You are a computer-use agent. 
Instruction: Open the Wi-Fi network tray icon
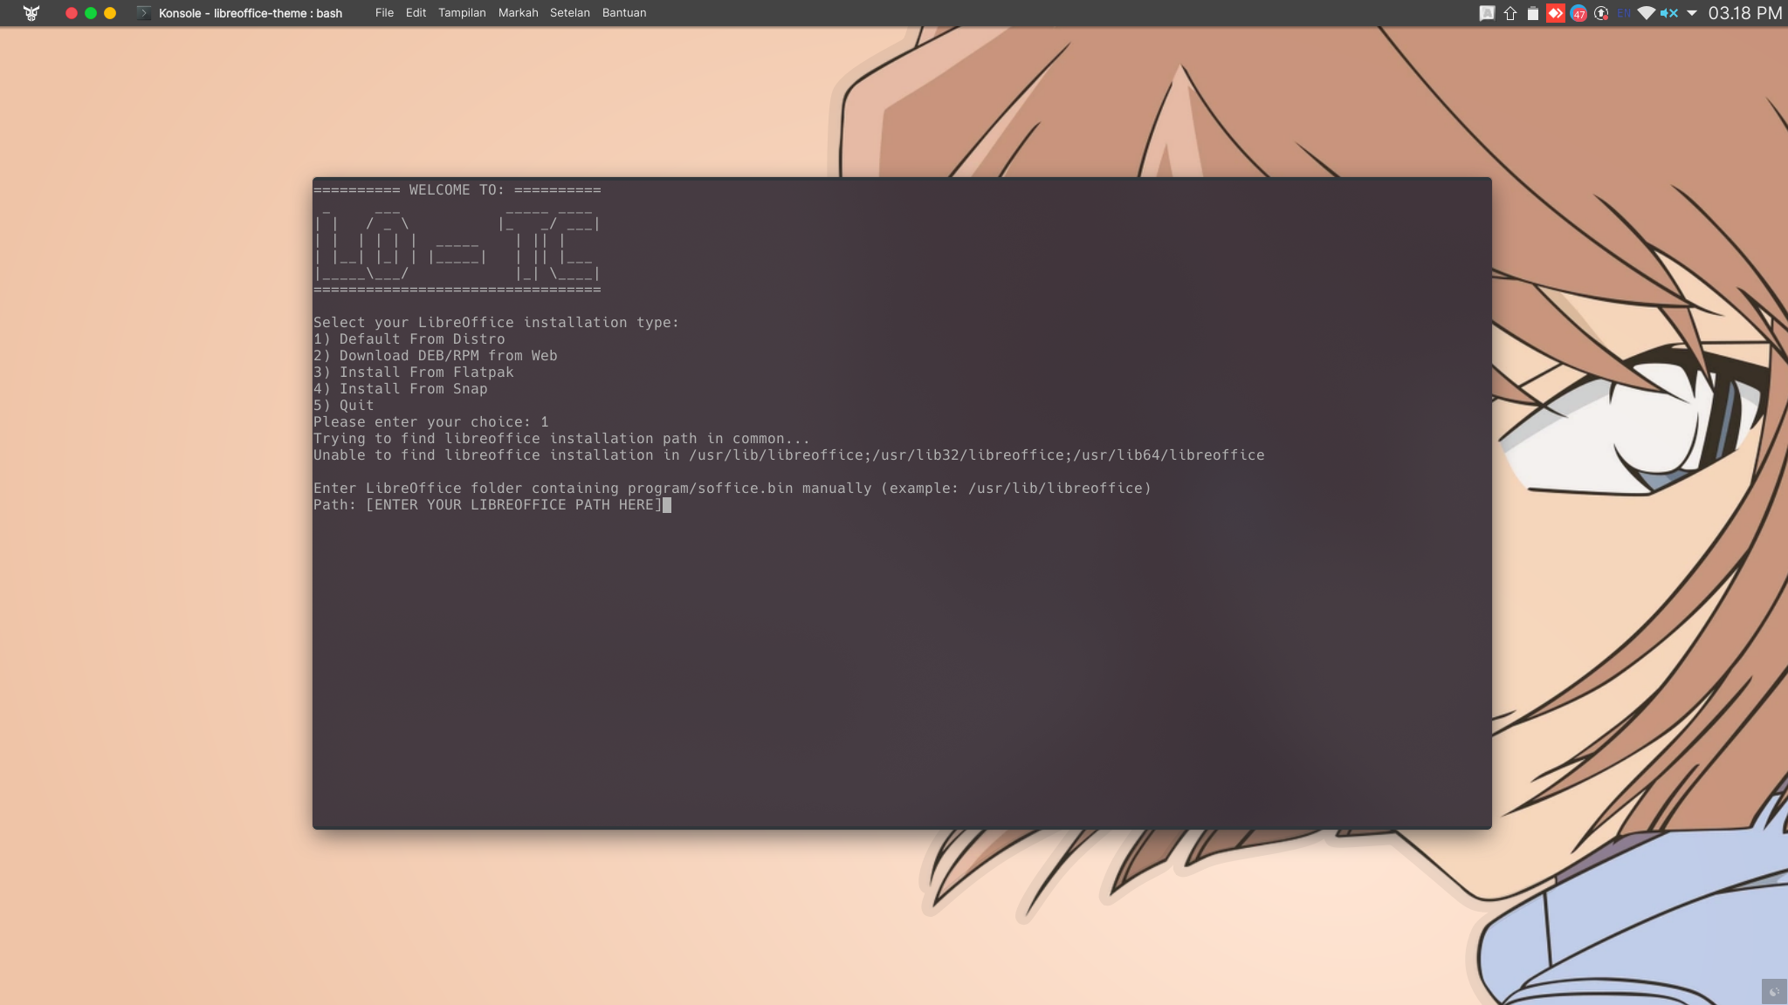(1646, 13)
